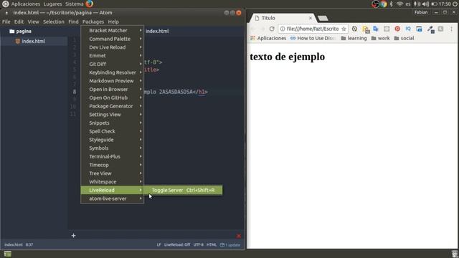Viewport: 459px width, 258px height.
Task: Open the Whitespace submenu
Action: [x=112, y=182]
